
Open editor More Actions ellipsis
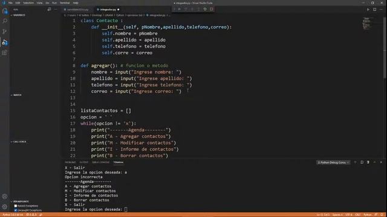point(382,10)
